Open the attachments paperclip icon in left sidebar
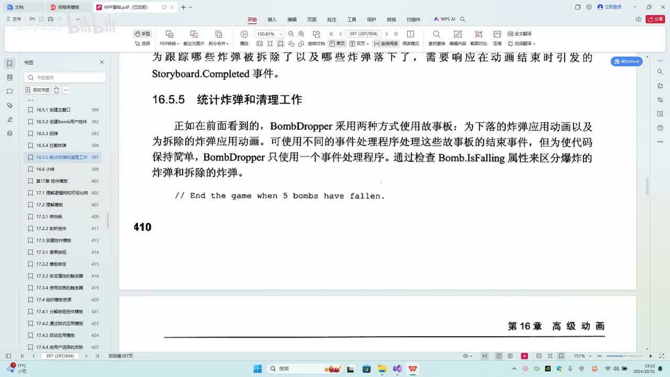The width and height of the screenshot is (670, 377). click(9, 106)
